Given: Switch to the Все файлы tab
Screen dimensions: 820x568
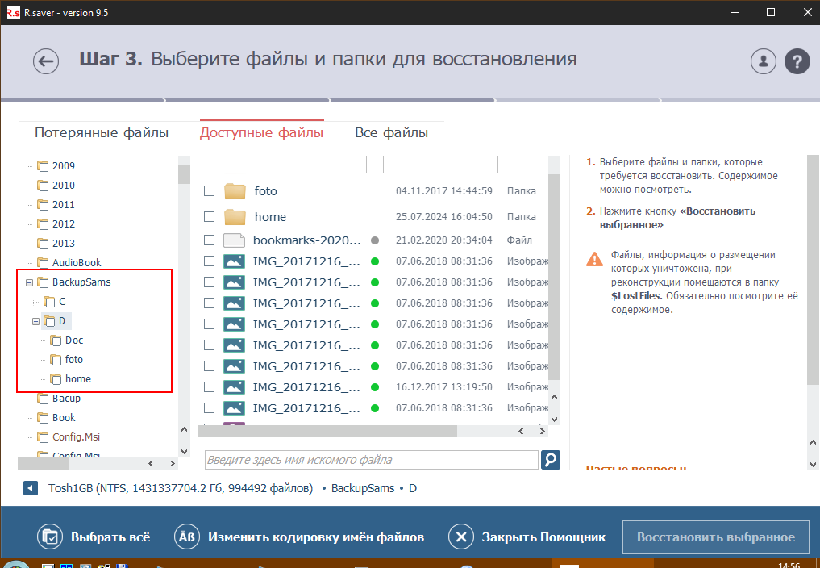Looking at the screenshot, I should coord(391,133).
